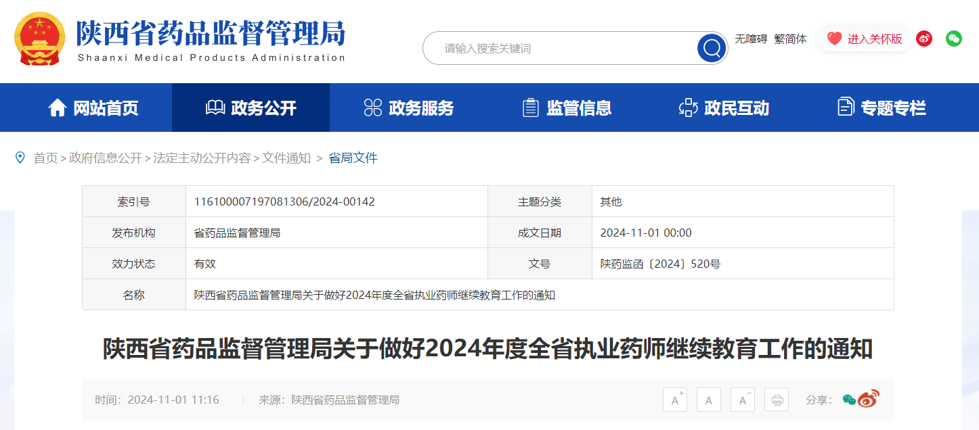The height and width of the screenshot is (430, 979).
Task: Open 政务服务 navigation tab
Action: pyautogui.click(x=409, y=107)
